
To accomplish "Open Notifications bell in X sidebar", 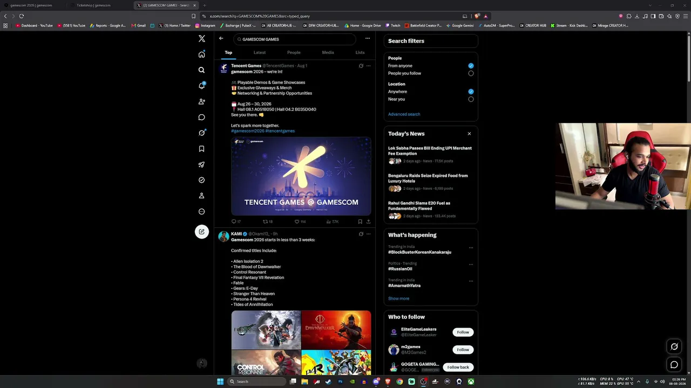I will (x=201, y=86).
